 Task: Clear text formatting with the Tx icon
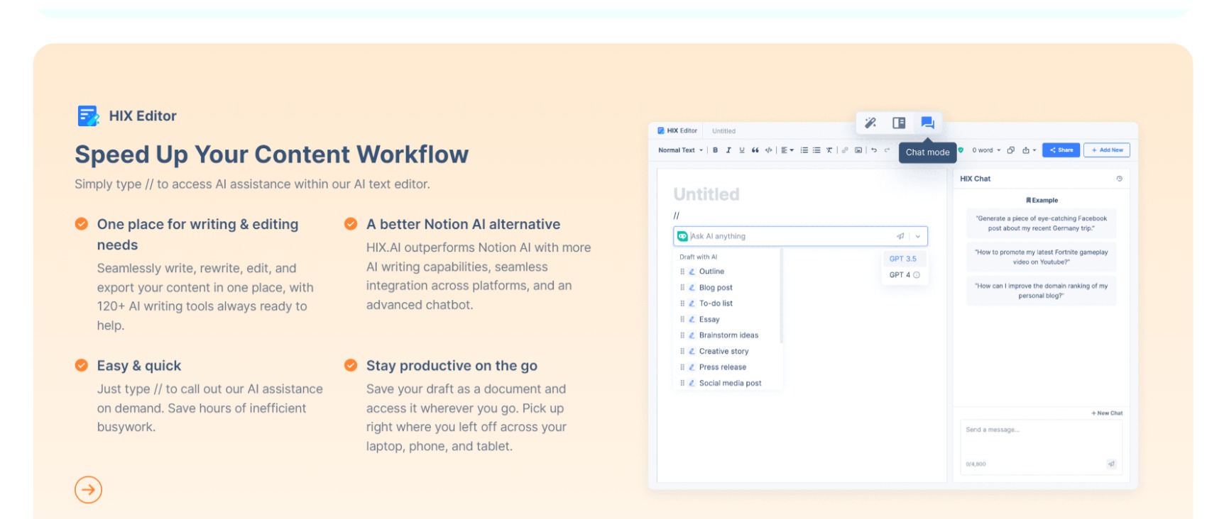click(829, 150)
